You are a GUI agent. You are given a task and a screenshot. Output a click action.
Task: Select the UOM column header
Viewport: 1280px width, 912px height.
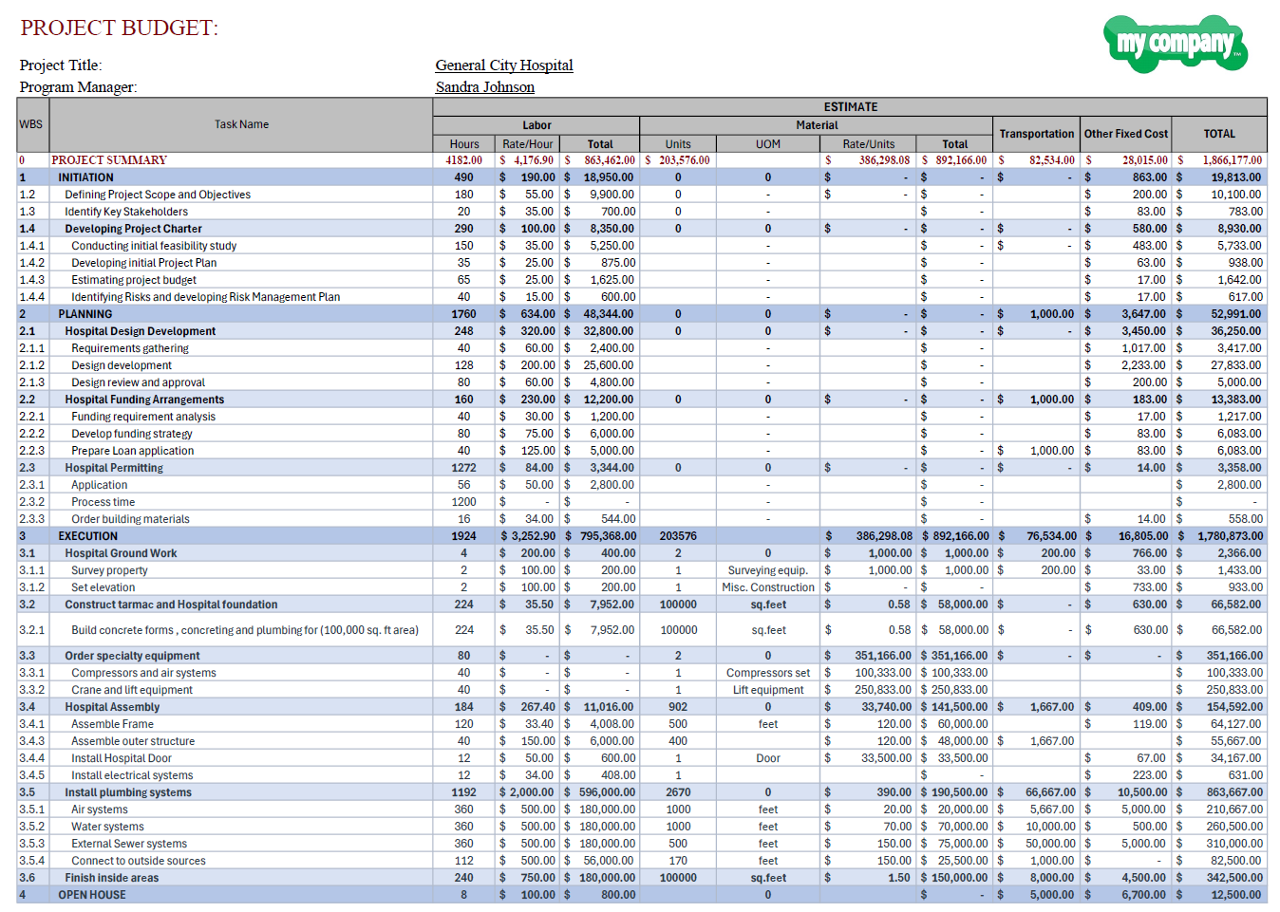pos(768,144)
